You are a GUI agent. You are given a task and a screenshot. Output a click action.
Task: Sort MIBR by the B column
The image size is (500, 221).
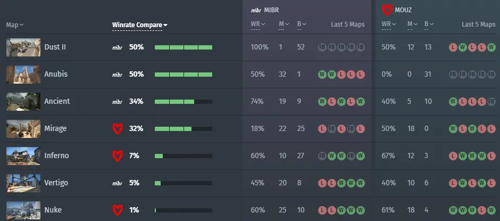coord(301,24)
